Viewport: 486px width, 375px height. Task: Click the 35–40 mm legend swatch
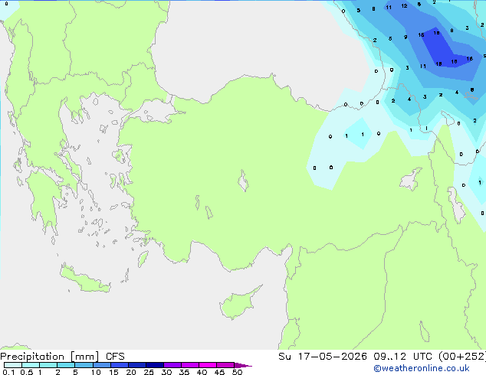click(189, 365)
